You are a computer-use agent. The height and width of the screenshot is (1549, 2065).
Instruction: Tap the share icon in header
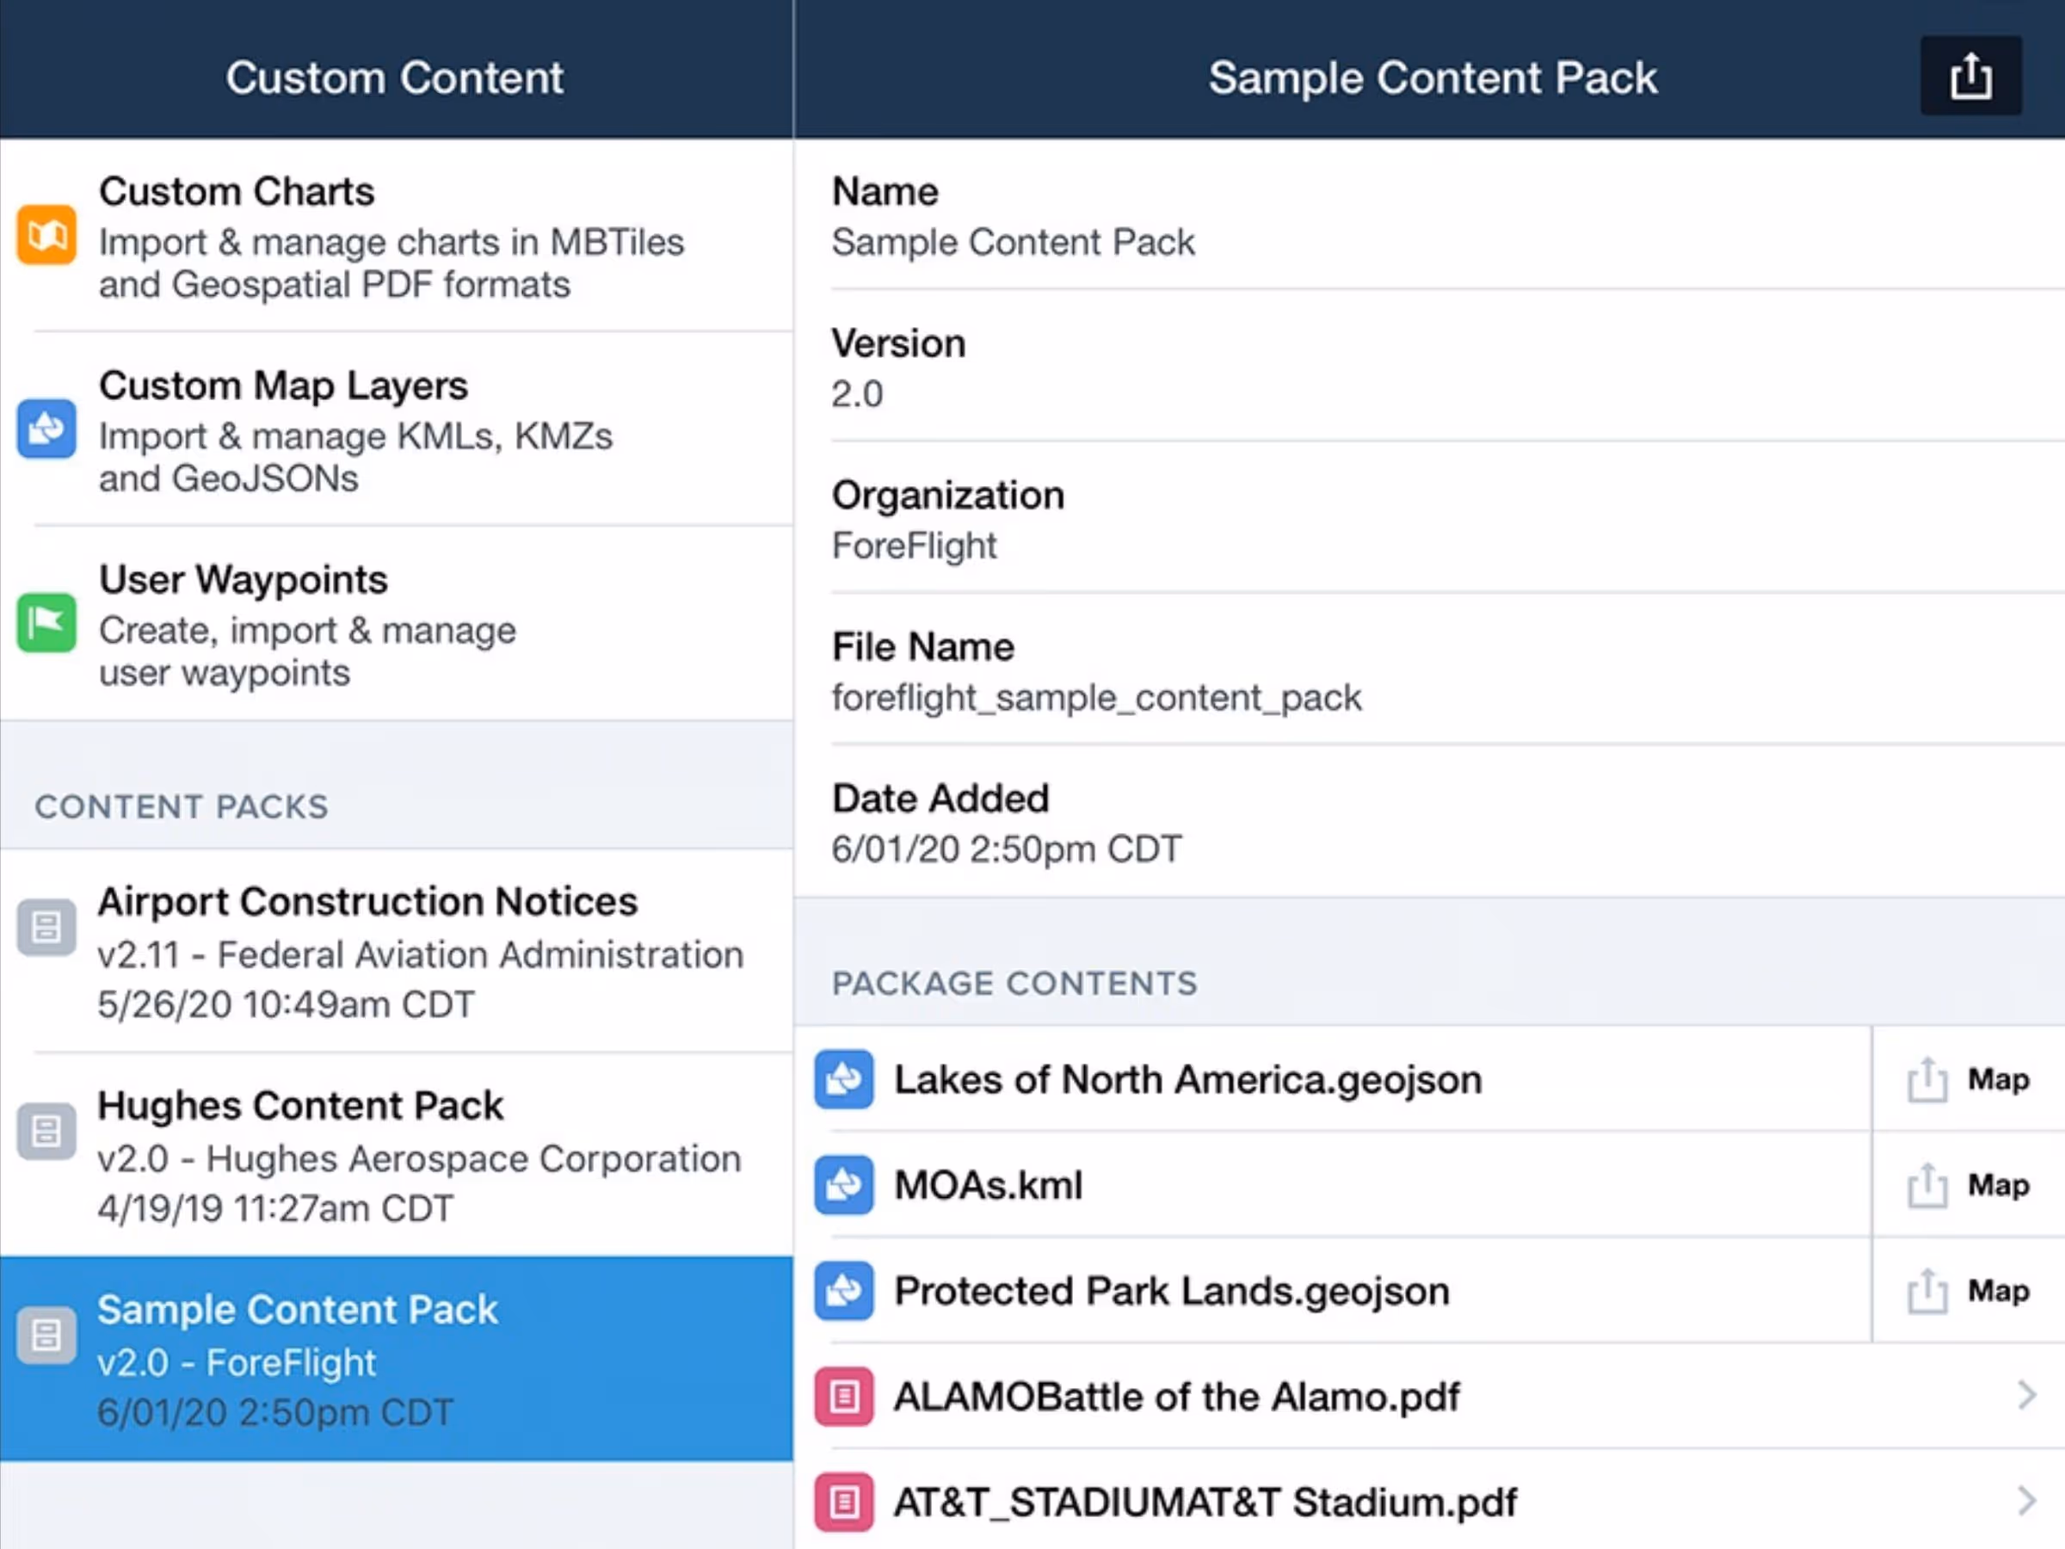pos(1969,77)
